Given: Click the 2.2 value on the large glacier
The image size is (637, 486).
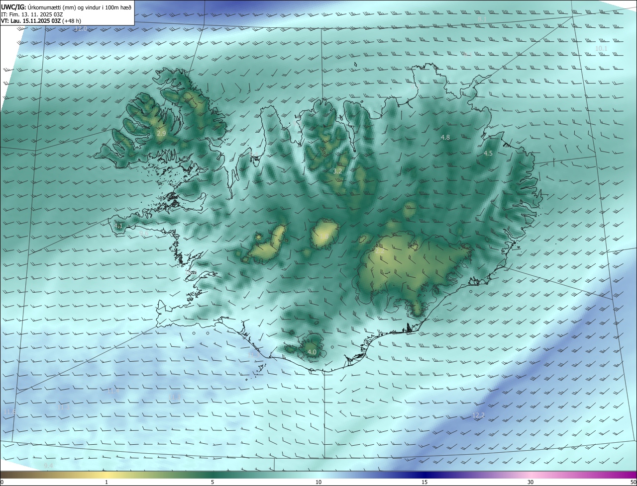Looking at the screenshot, I should click(379, 251).
